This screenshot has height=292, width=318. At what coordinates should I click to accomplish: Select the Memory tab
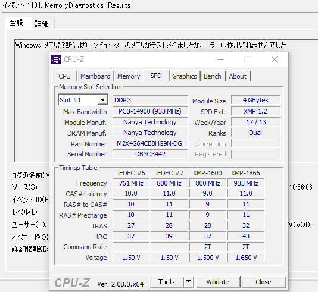pyautogui.click(x=129, y=76)
